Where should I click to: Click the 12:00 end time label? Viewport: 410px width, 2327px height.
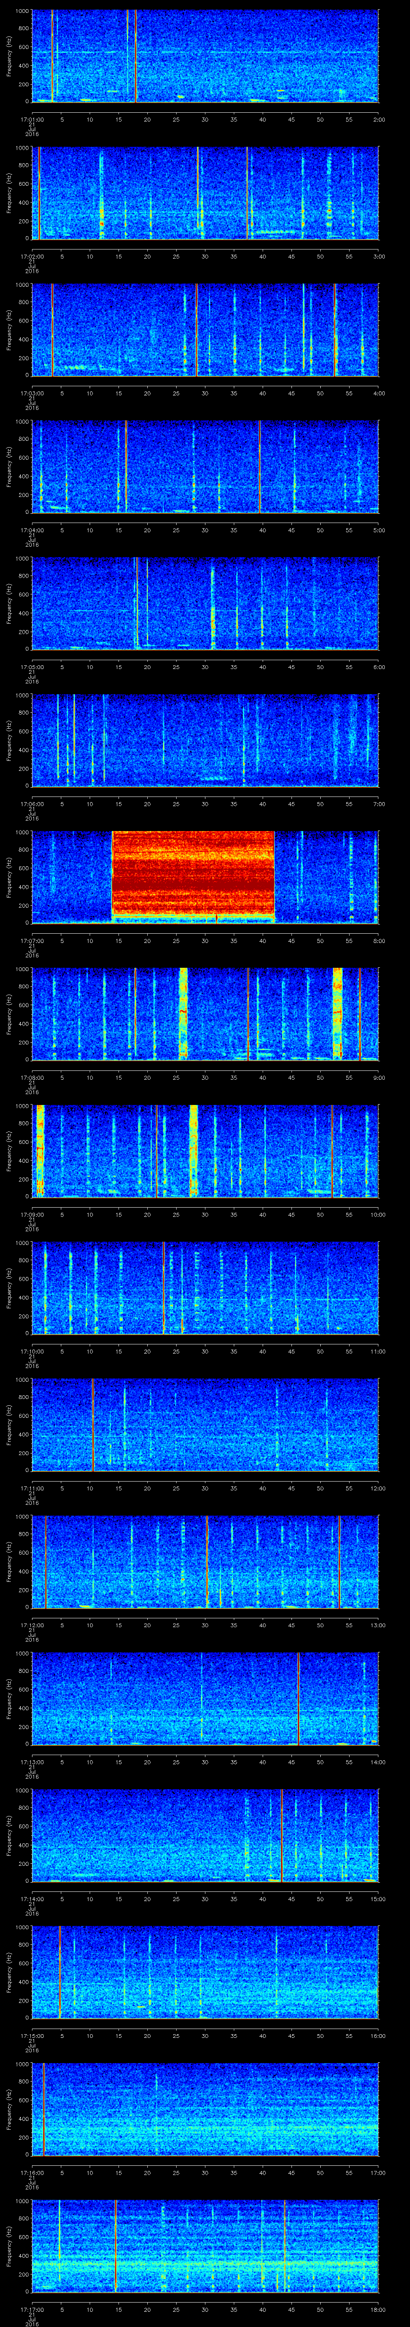(378, 1488)
